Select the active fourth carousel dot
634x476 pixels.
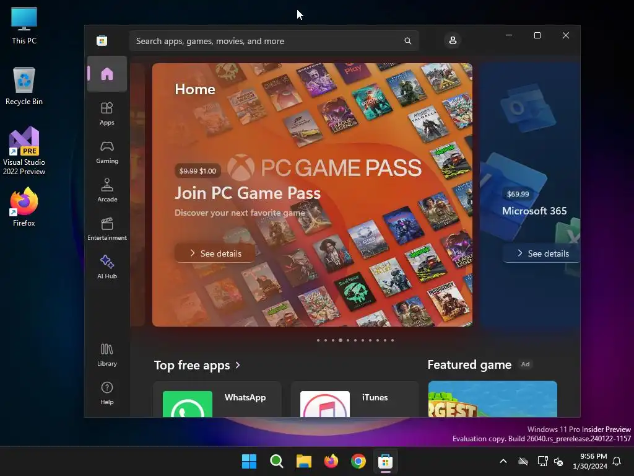click(x=341, y=340)
